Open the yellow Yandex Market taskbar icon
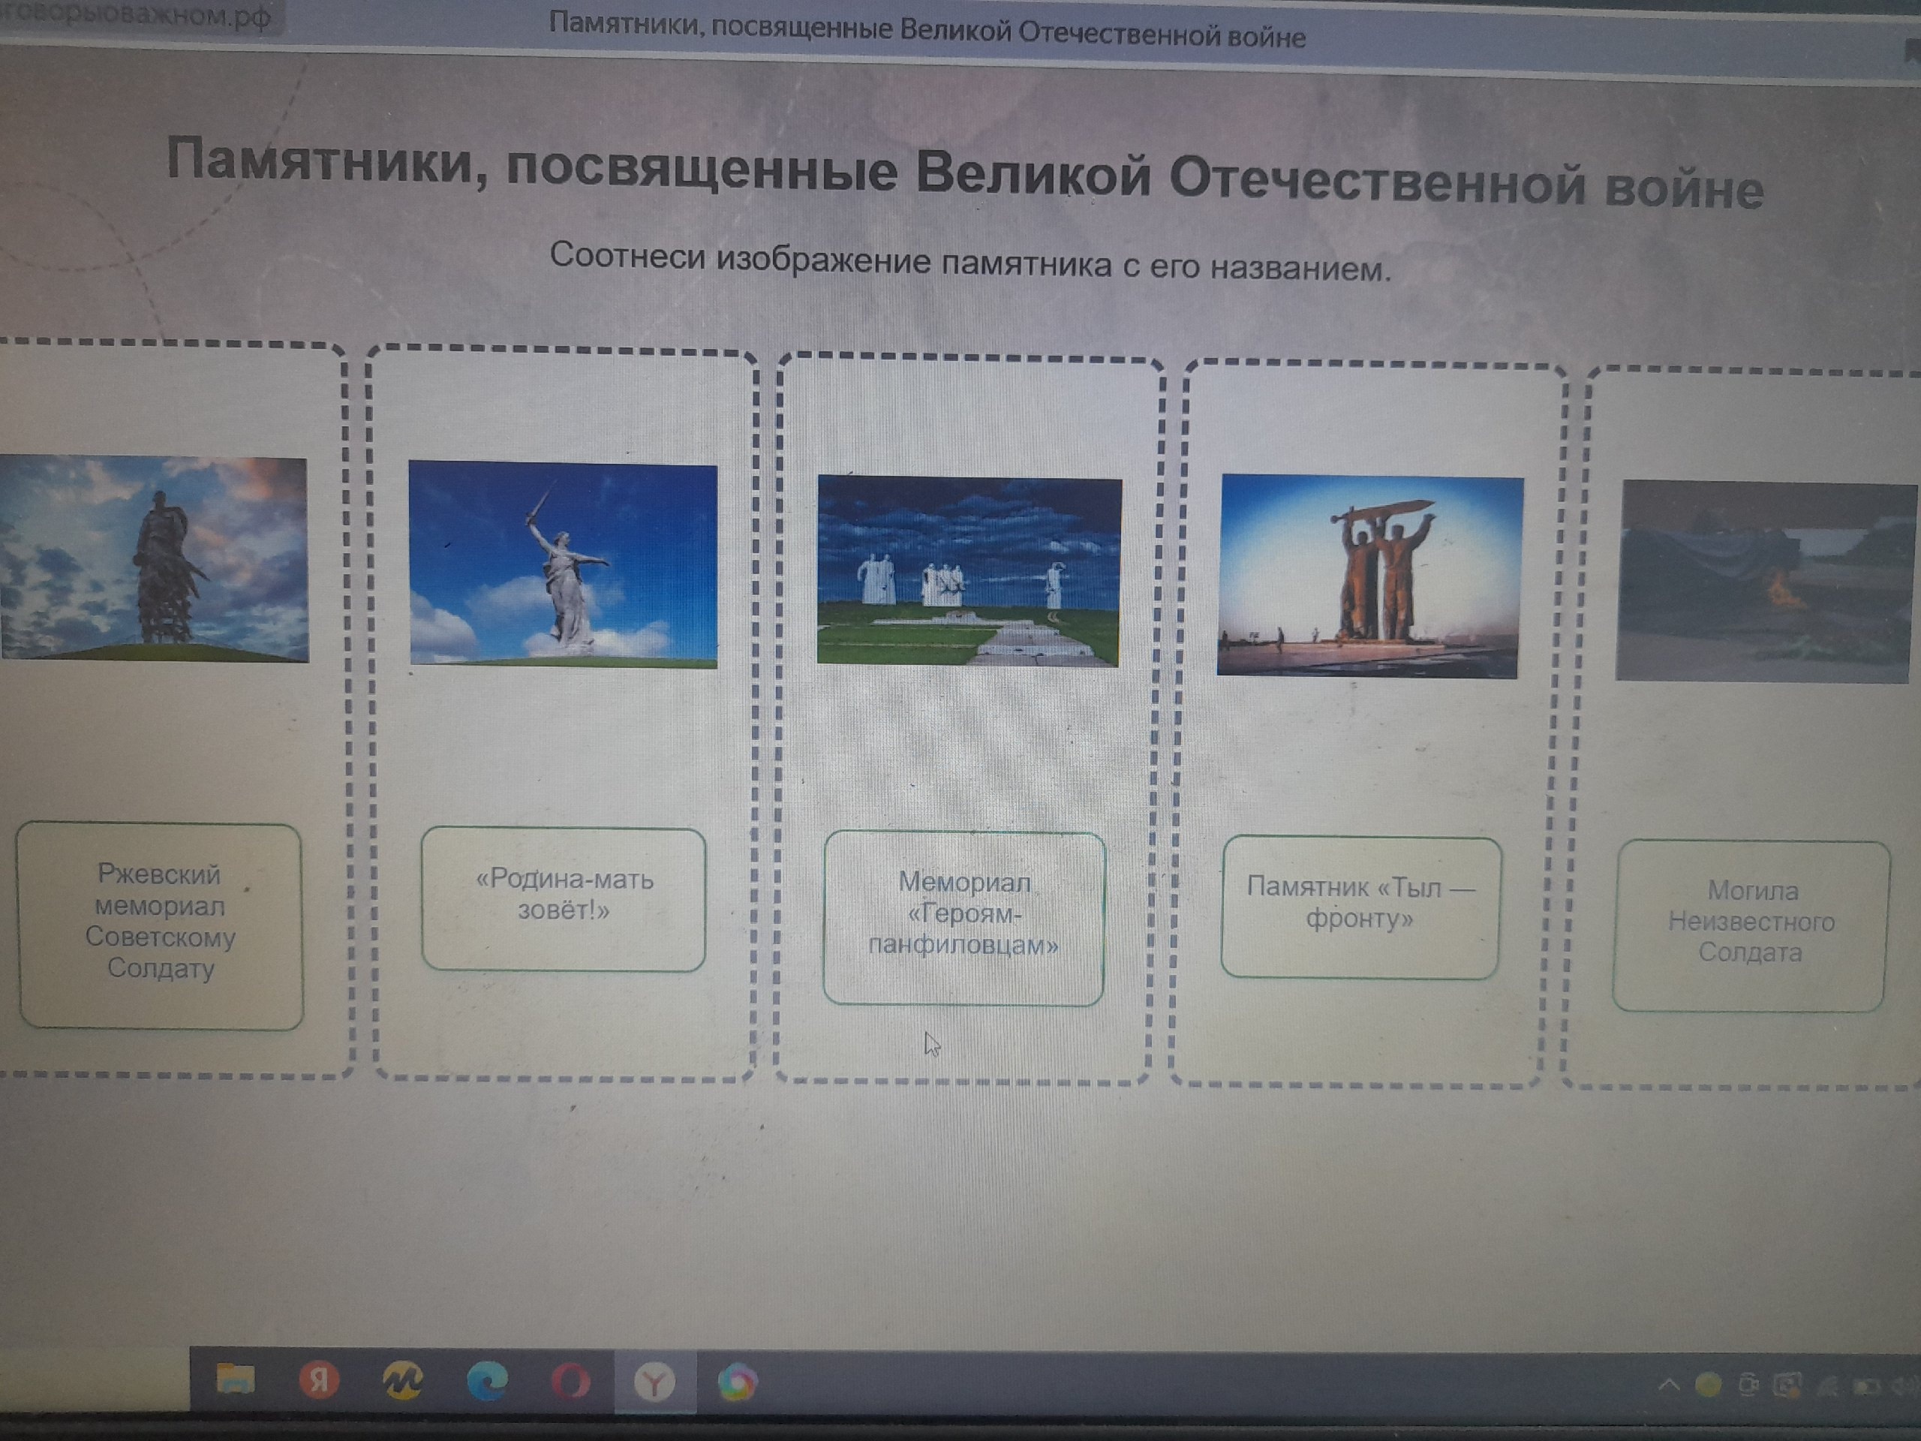The width and height of the screenshot is (1921, 1441). (402, 1381)
